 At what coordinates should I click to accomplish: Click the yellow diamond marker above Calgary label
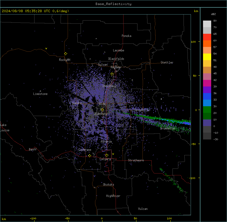[107, 155]
